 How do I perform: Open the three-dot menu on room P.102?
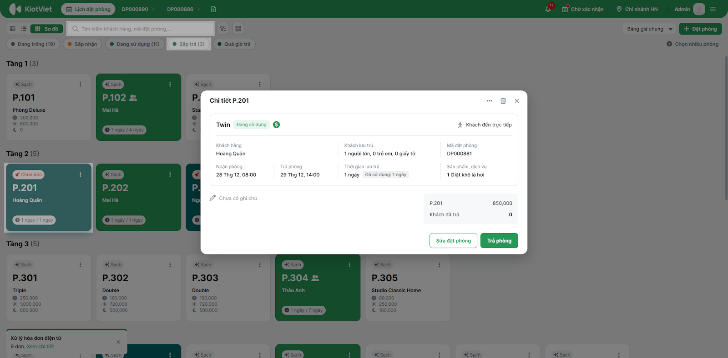[170, 85]
